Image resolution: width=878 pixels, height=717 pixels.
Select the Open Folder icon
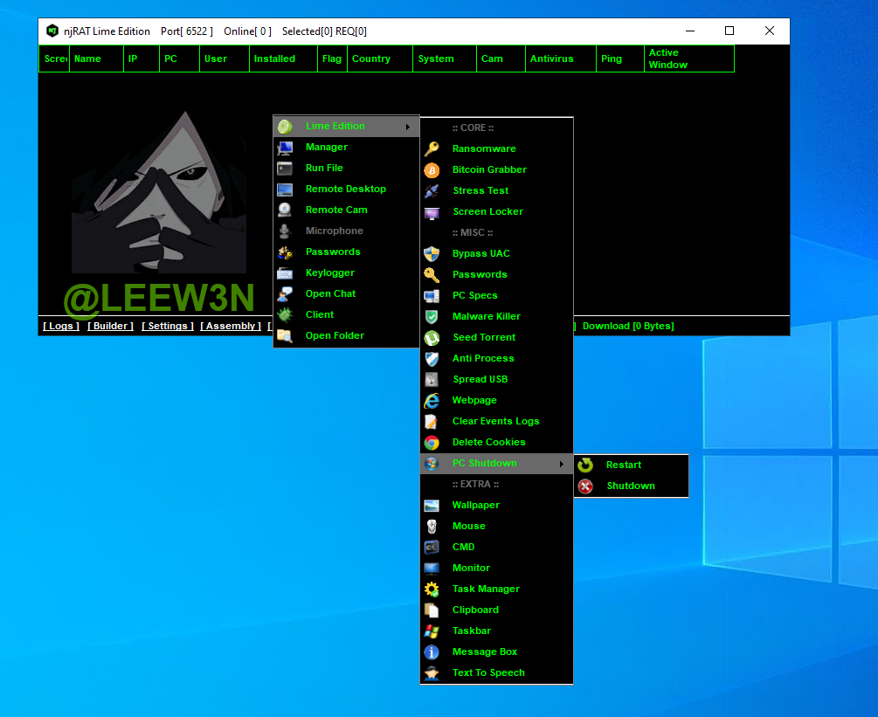point(285,336)
